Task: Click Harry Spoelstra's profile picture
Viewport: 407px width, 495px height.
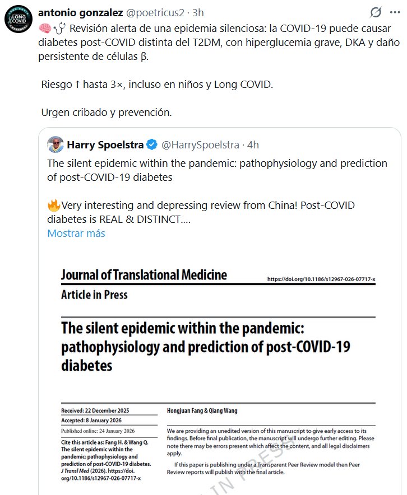Action: click(55, 144)
